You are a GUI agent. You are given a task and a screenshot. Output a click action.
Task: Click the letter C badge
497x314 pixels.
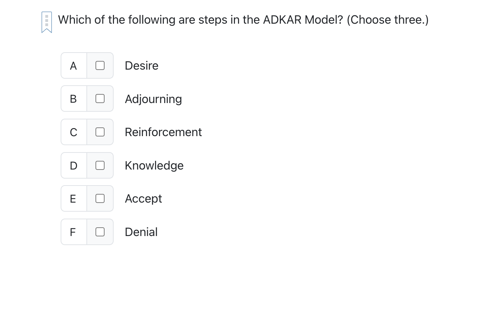point(73,132)
